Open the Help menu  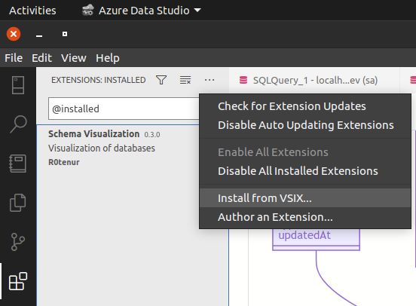[x=108, y=57]
